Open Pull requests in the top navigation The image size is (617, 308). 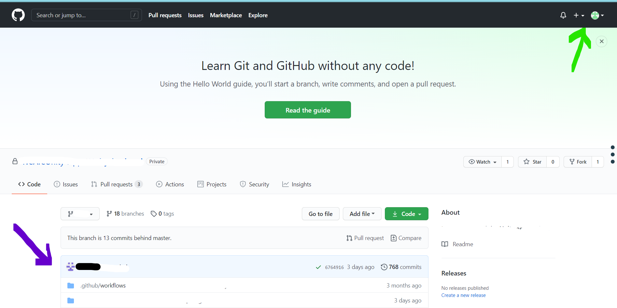(x=165, y=15)
